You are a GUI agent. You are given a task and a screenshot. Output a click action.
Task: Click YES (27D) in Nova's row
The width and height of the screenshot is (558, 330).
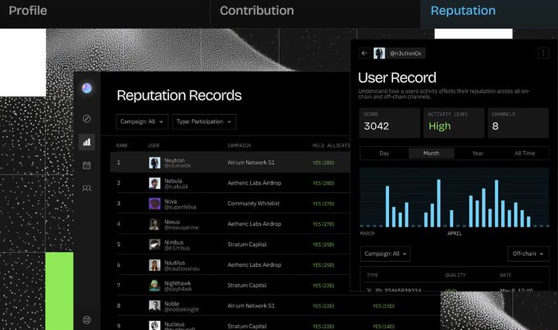pos(323,204)
